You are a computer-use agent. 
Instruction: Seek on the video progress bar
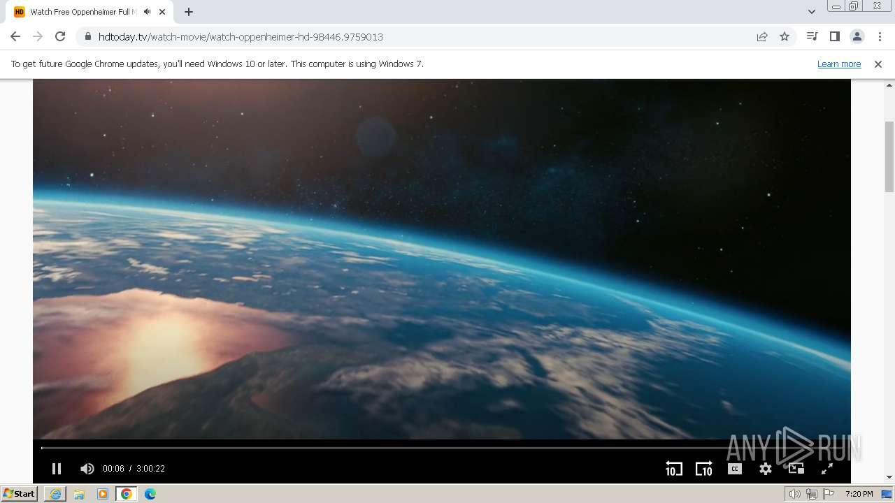(442, 448)
